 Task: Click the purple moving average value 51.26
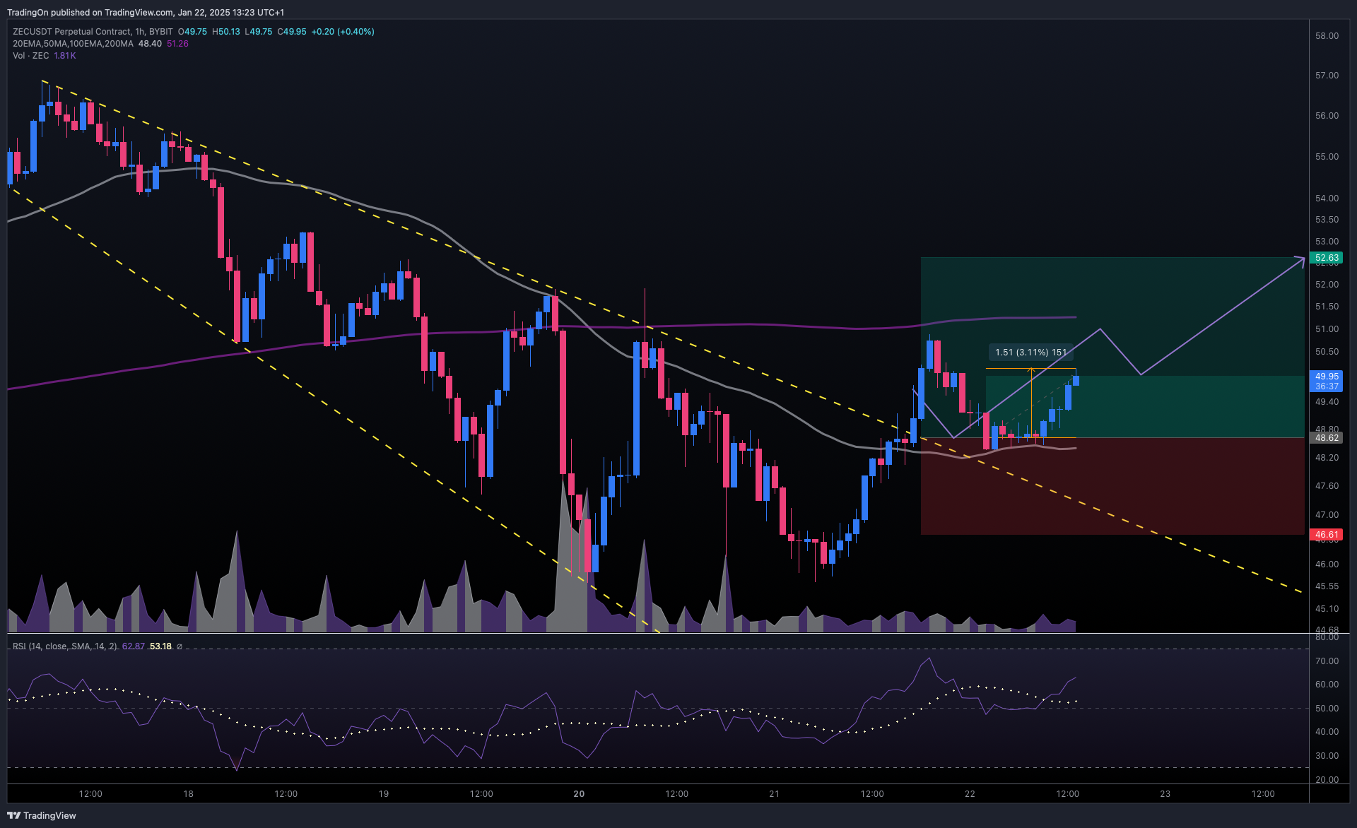[x=177, y=44]
